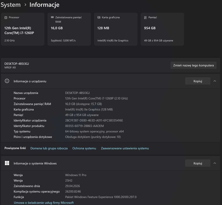
Task: Click OS build number 26200.8246
Action: [x=73, y=192]
